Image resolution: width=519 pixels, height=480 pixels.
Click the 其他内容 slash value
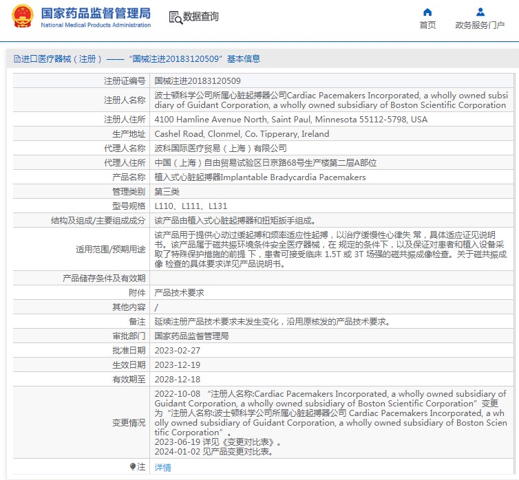156,307
